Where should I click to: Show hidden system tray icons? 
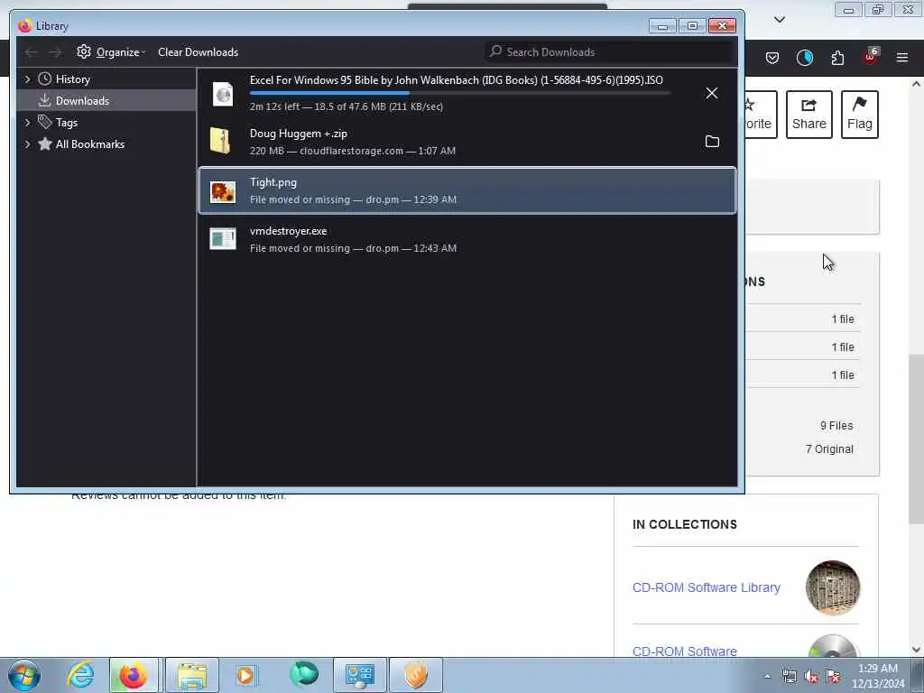click(767, 677)
